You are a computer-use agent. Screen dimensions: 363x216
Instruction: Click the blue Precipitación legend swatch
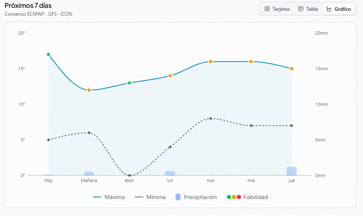(178, 197)
